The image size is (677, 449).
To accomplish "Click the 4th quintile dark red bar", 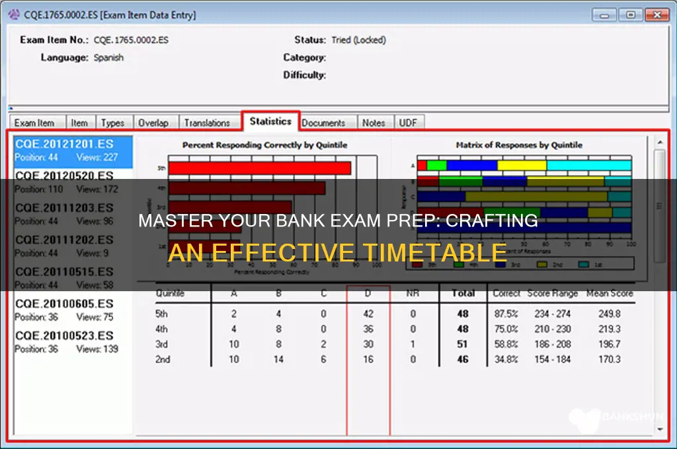I will [247, 188].
